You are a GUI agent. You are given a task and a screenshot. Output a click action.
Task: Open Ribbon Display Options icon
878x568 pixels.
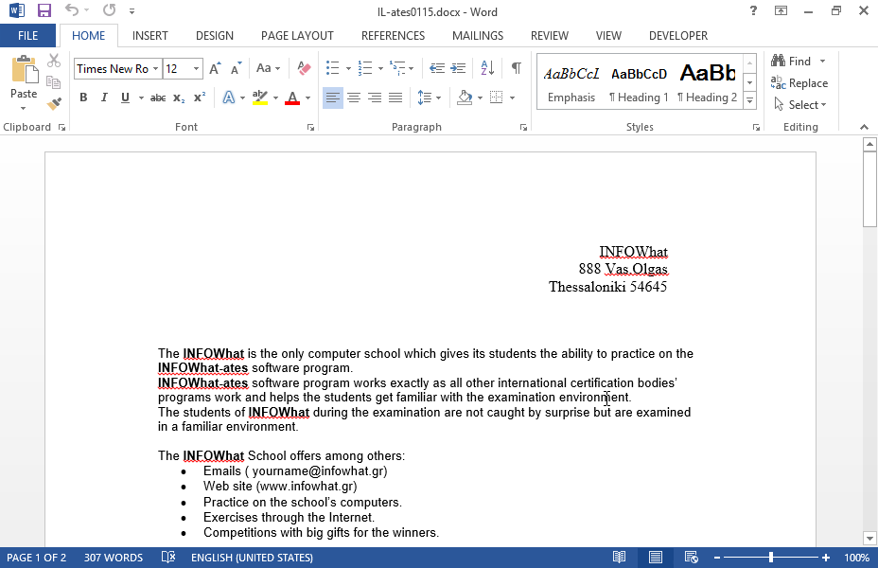coord(781,10)
